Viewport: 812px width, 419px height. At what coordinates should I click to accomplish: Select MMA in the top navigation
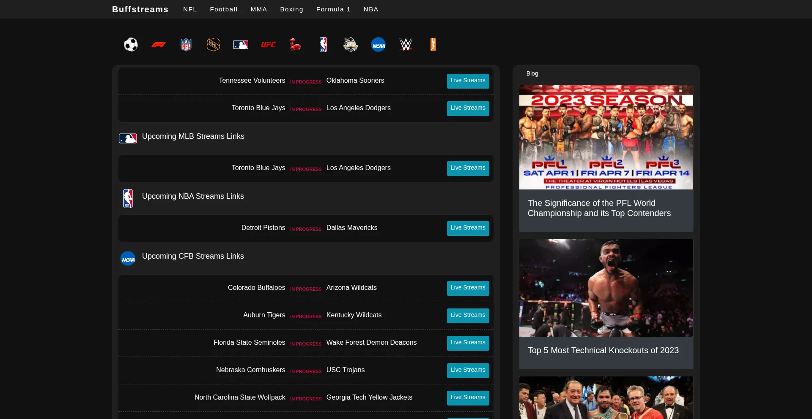(259, 9)
